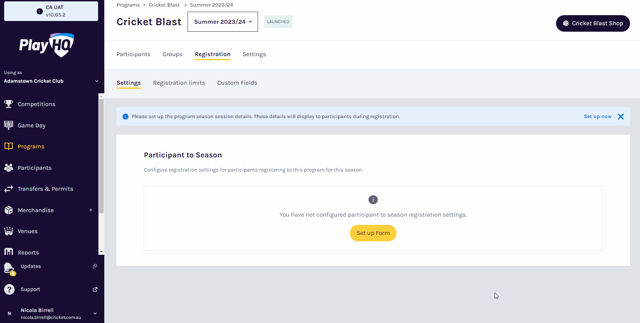Click the Nicola Birrell avatar initial
640x323 pixels.
click(x=9, y=313)
